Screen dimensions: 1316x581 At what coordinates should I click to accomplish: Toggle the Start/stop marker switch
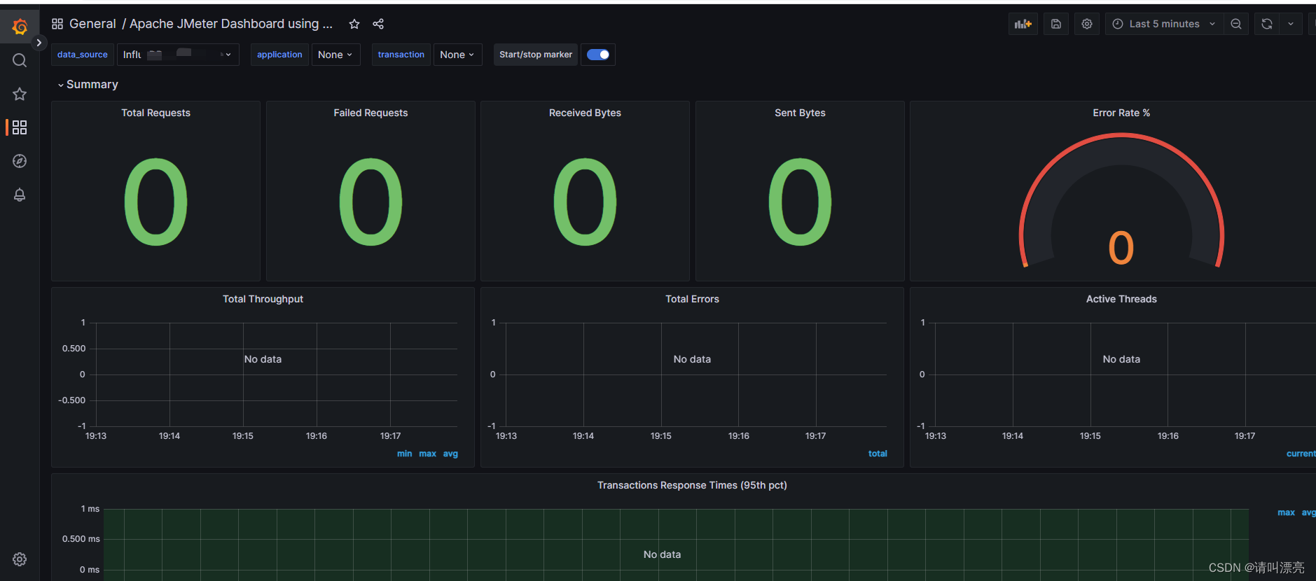click(x=598, y=55)
